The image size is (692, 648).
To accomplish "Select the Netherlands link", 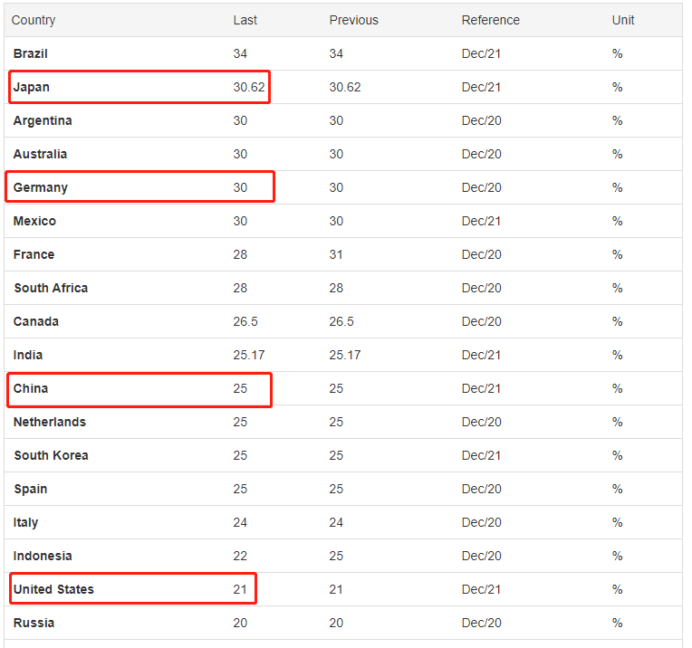I will (x=50, y=423).
